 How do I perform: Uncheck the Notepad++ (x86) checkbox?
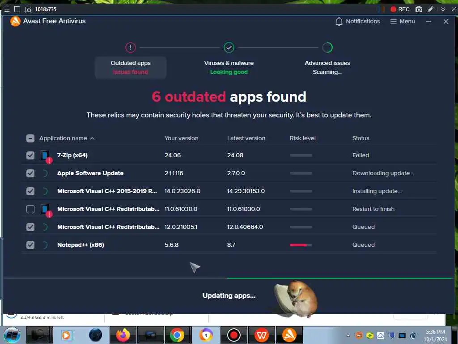(30, 245)
